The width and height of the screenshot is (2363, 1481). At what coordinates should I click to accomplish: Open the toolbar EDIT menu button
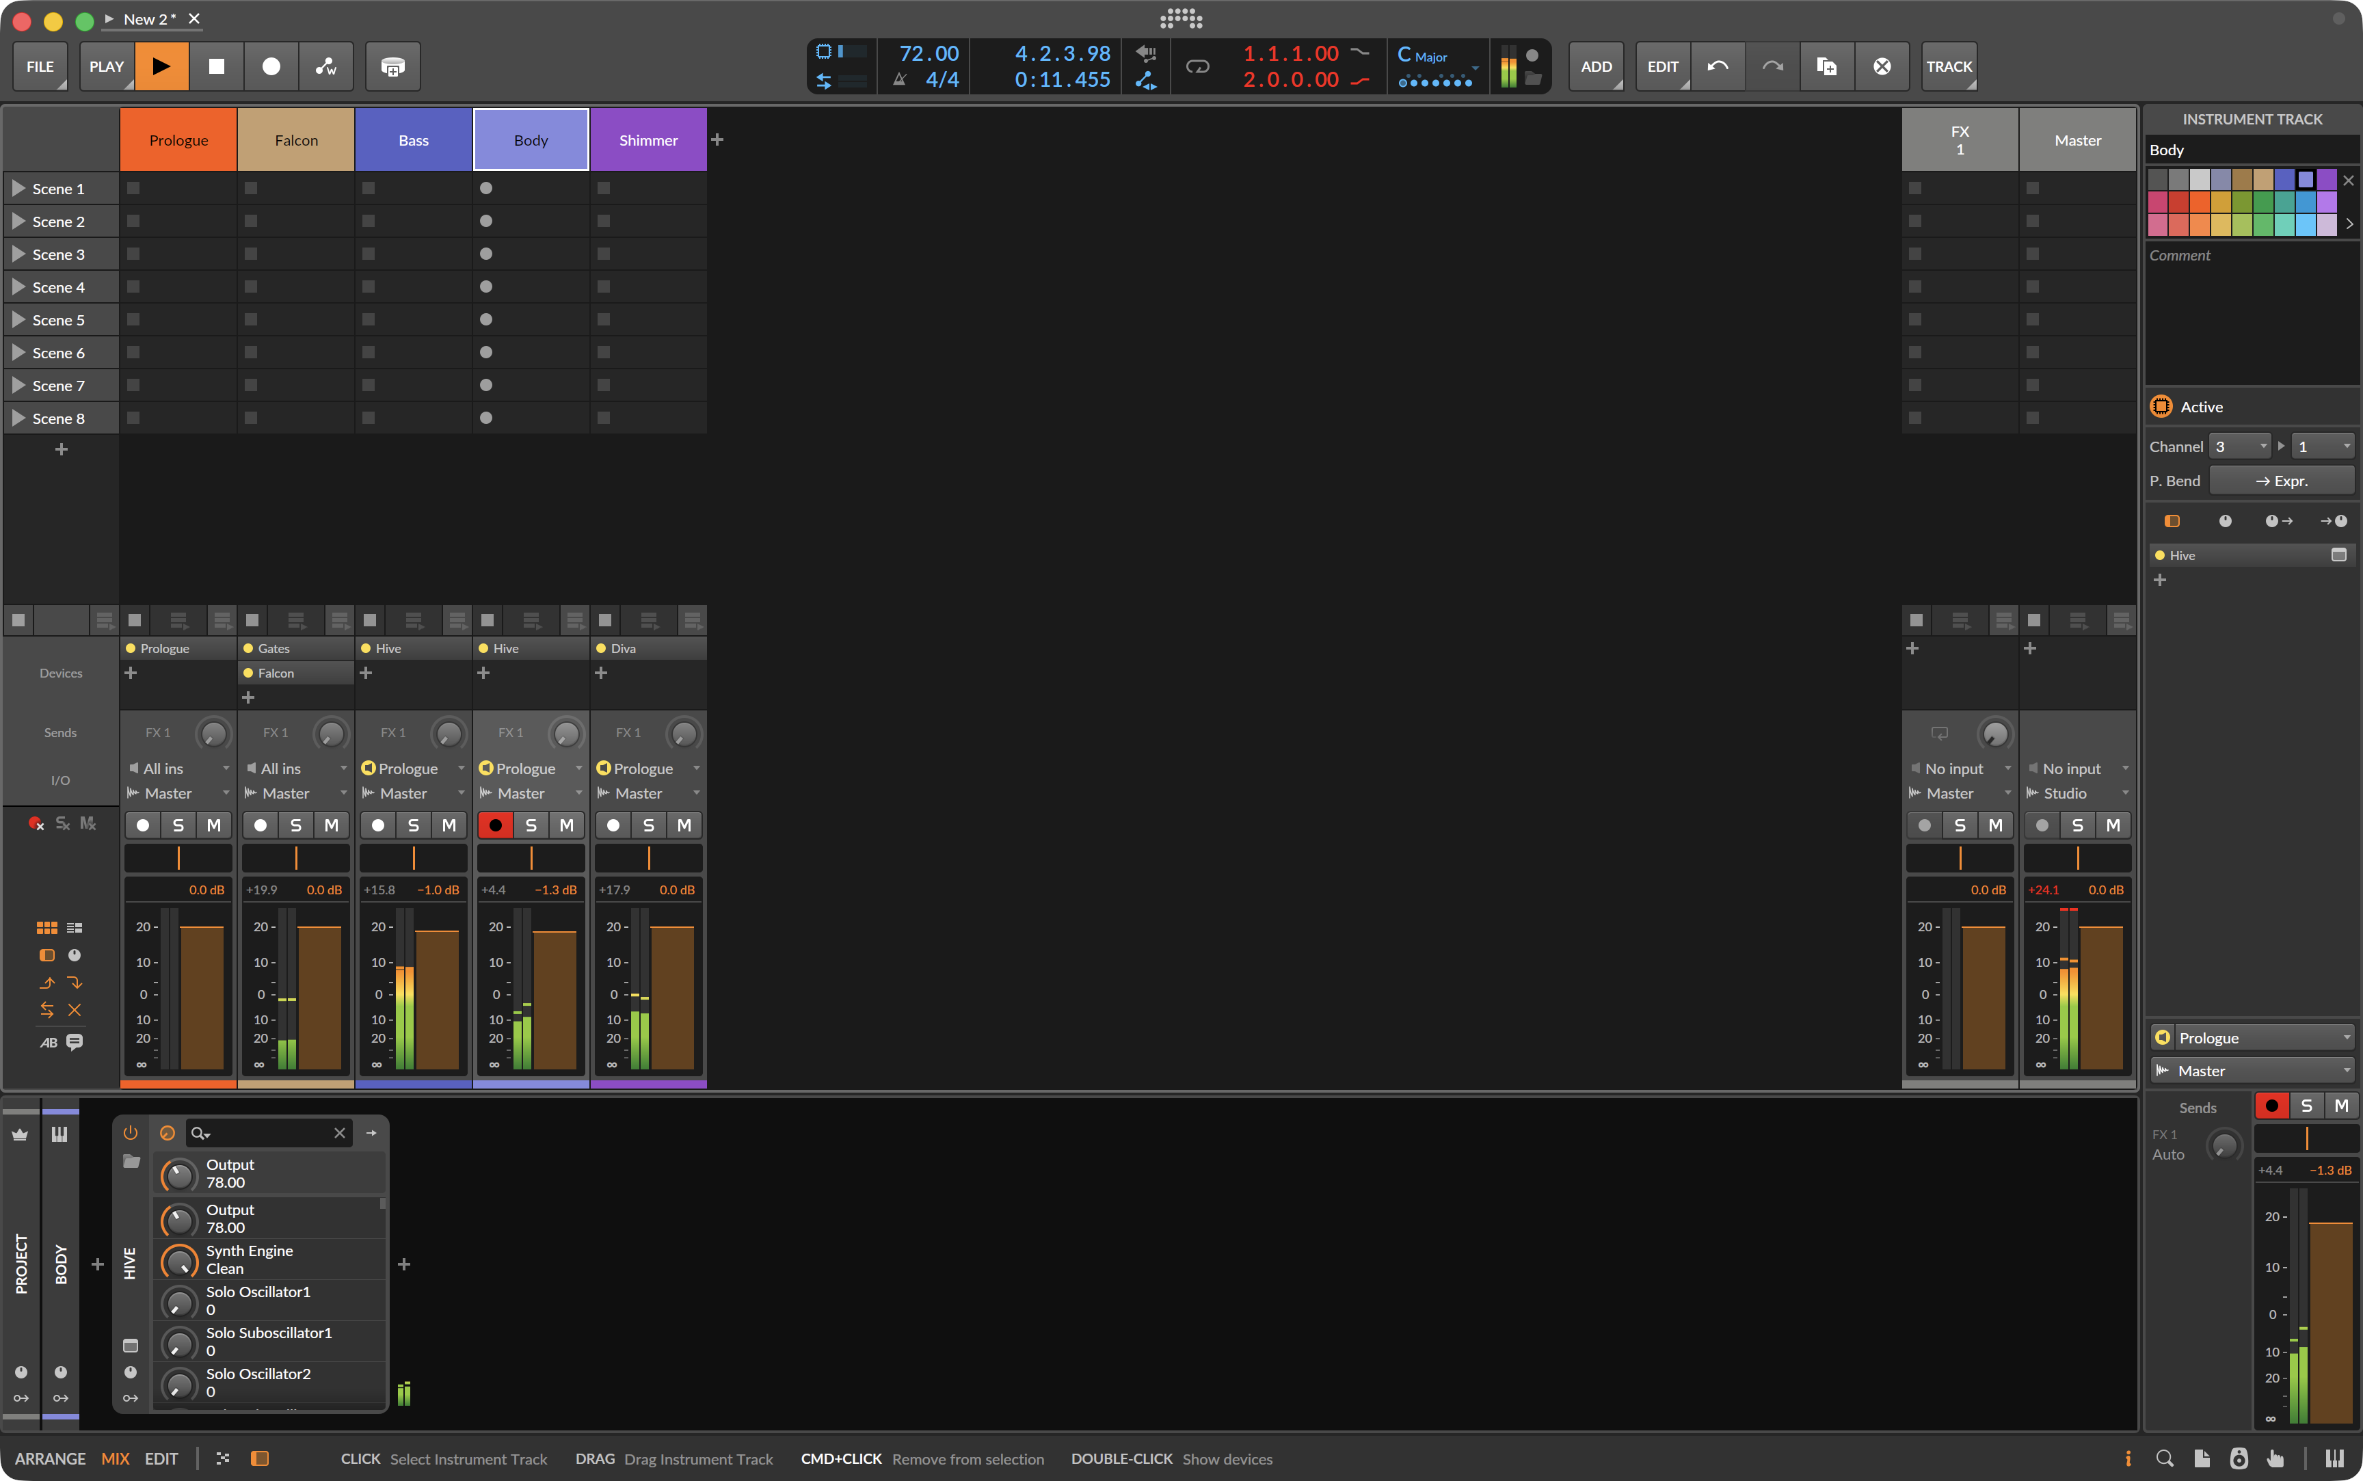coord(1663,66)
